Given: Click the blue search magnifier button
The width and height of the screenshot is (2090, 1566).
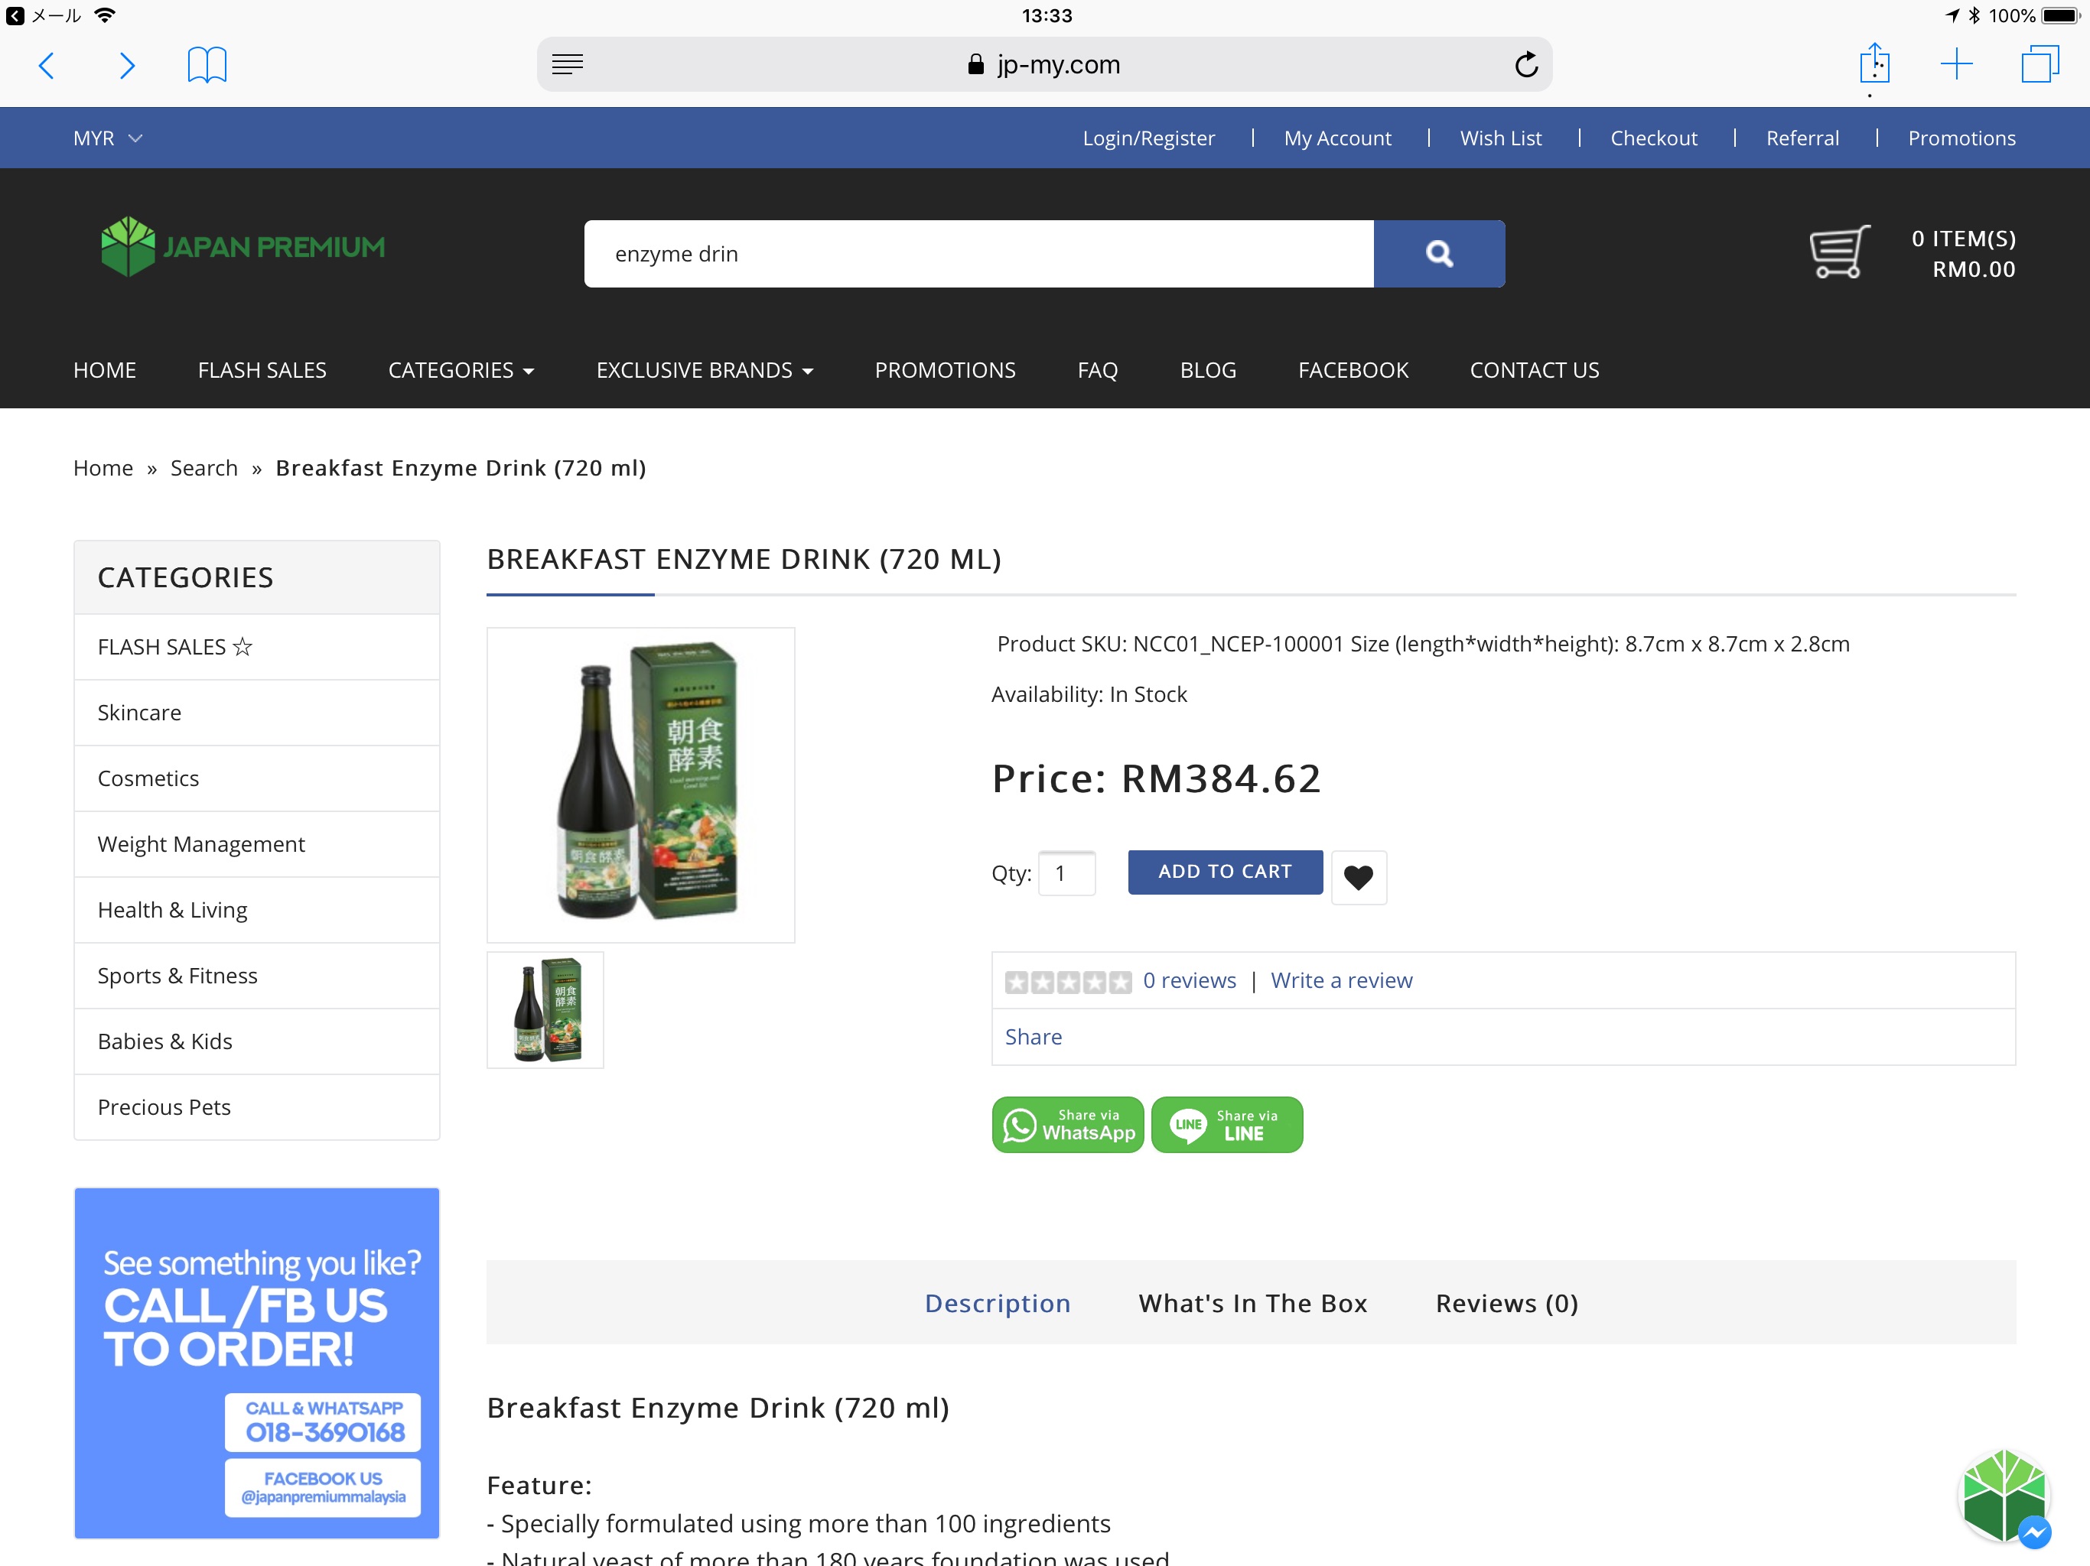Looking at the screenshot, I should [x=1439, y=253].
